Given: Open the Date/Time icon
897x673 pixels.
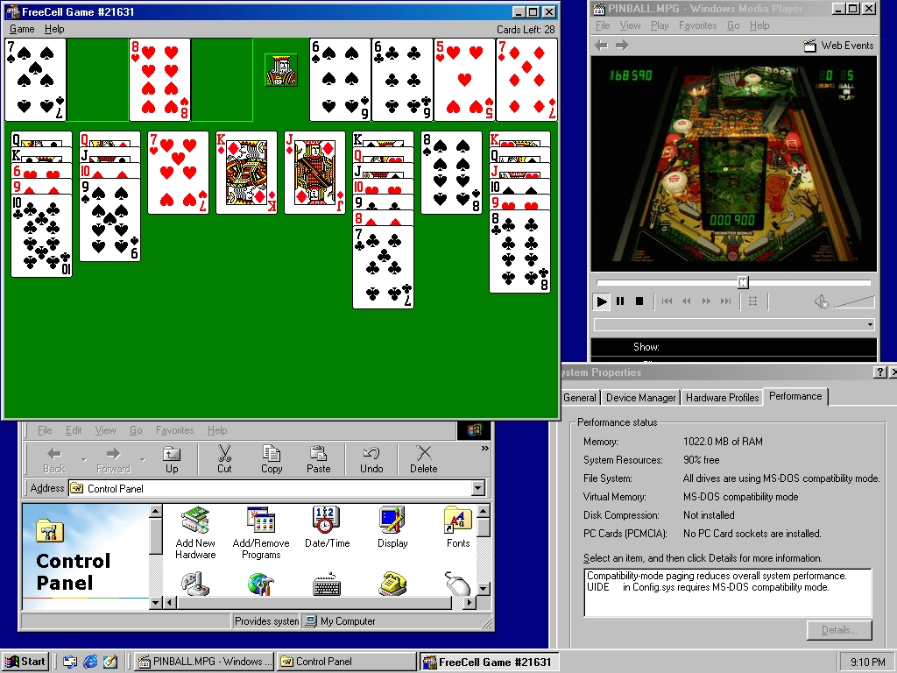Looking at the screenshot, I should [x=327, y=527].
